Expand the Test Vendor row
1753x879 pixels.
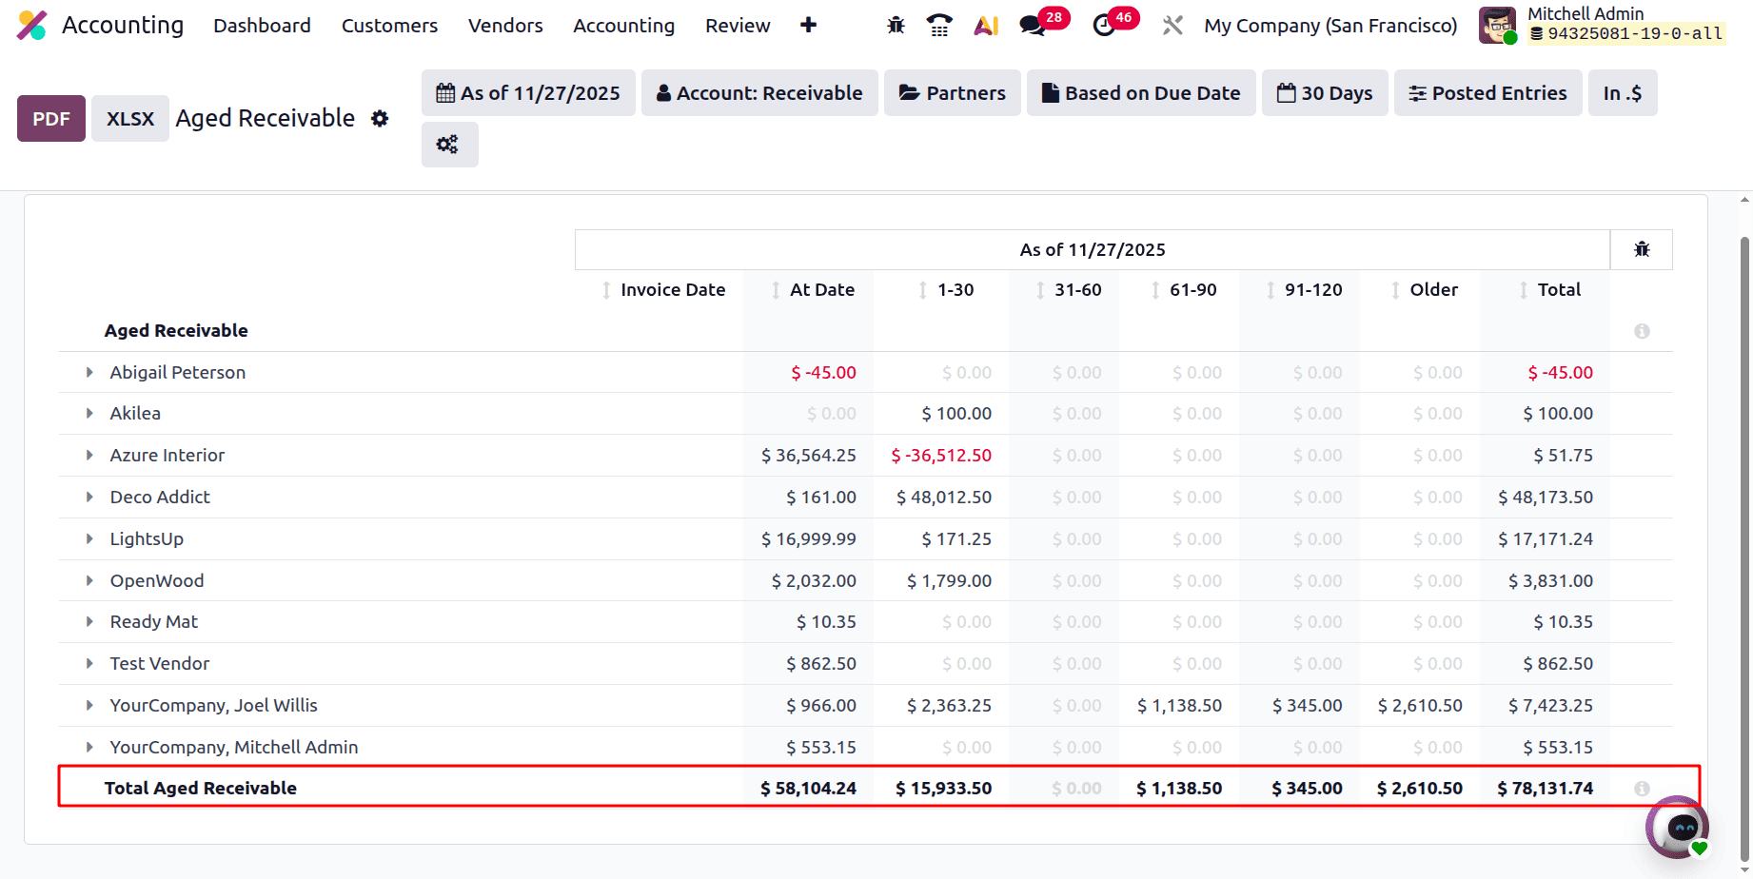[x=89, y=663]
